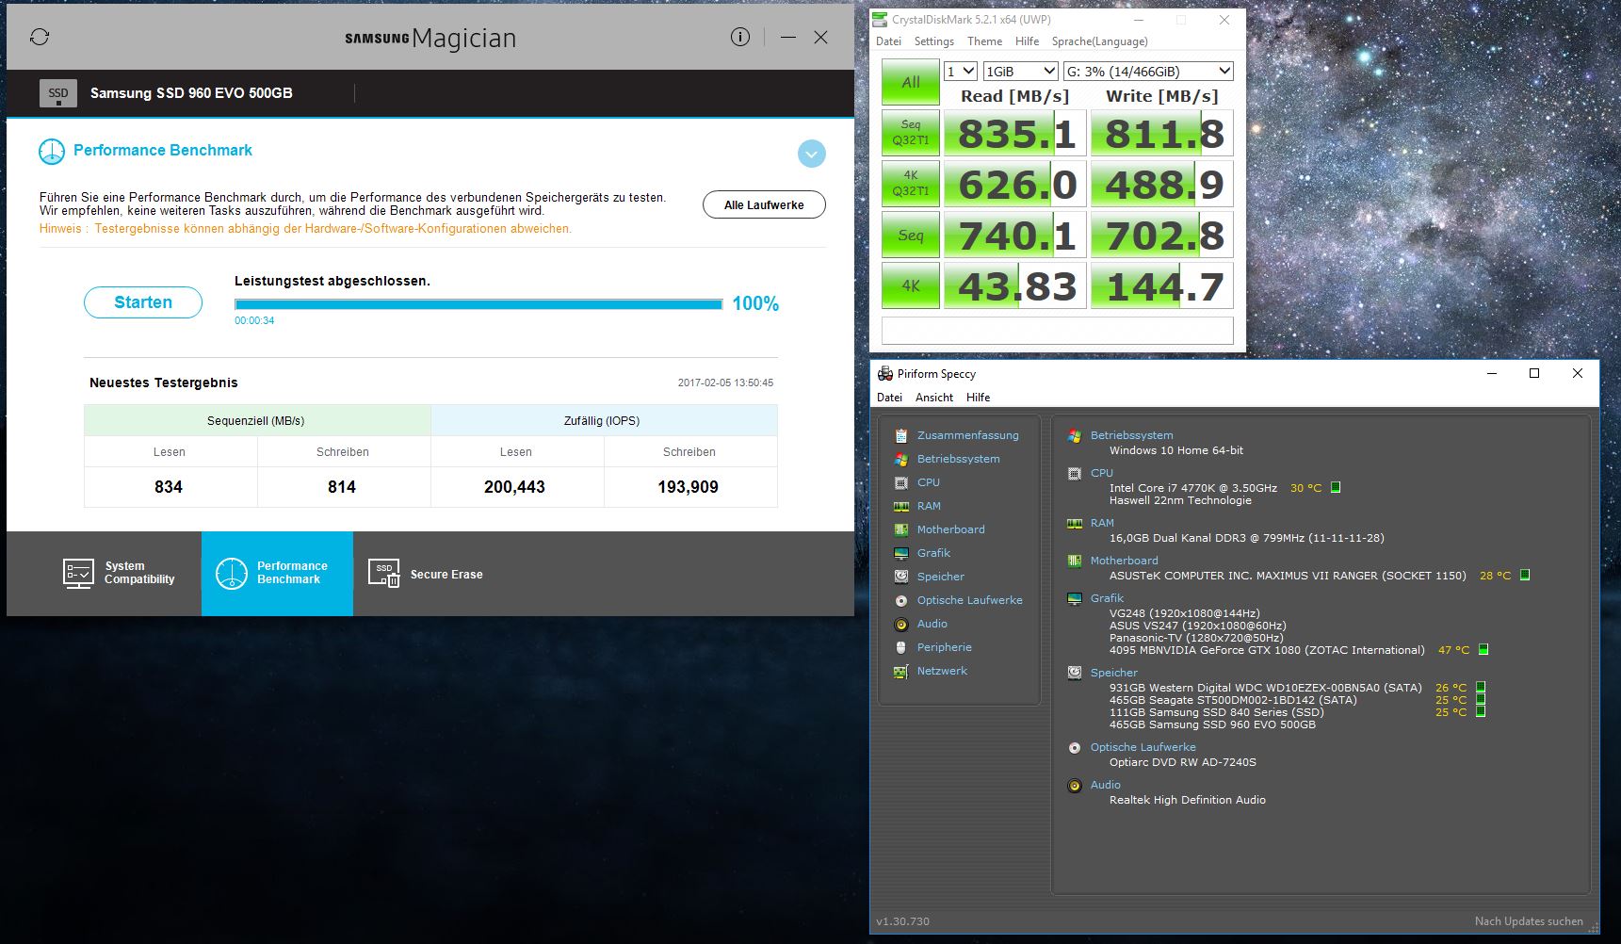Click the empty comment field in CrystalDiskMark

(1058, 331)
